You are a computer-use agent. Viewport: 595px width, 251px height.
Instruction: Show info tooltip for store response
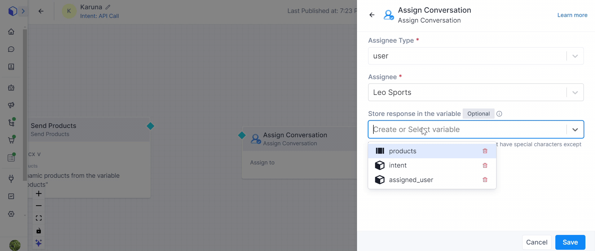click(x=499, y=114)
